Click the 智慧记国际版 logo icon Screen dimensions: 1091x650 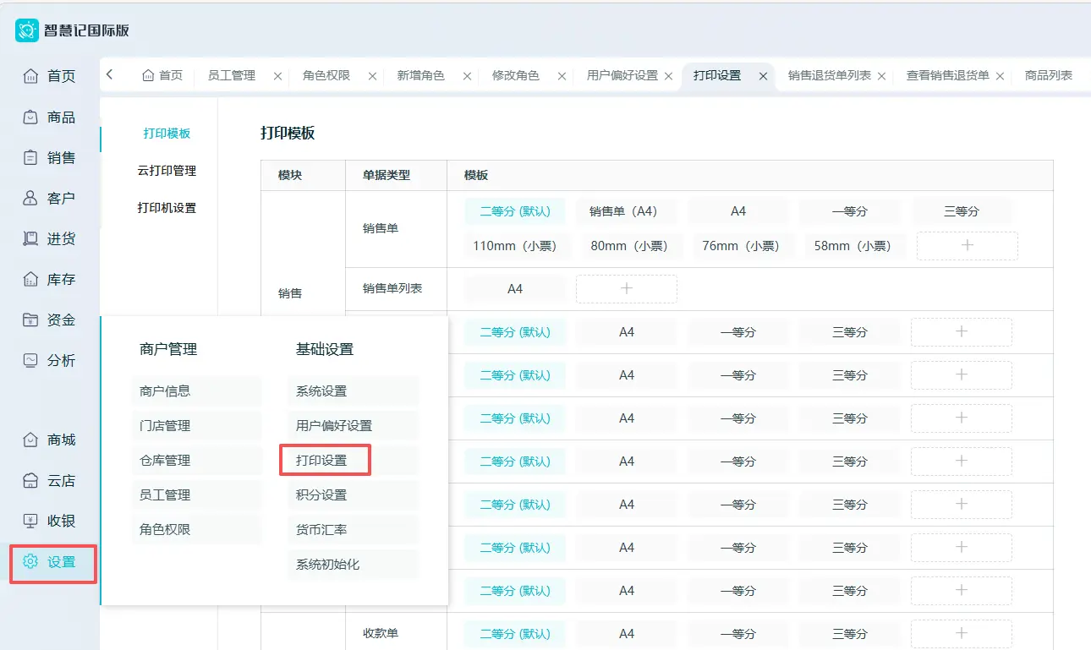[27, 30]
